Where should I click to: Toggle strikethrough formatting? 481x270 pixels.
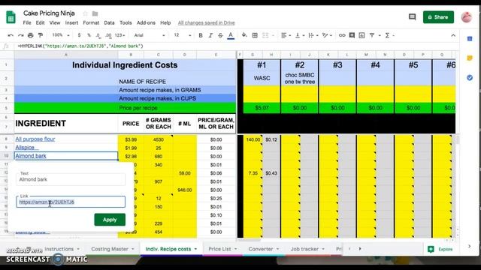point(220,35)
